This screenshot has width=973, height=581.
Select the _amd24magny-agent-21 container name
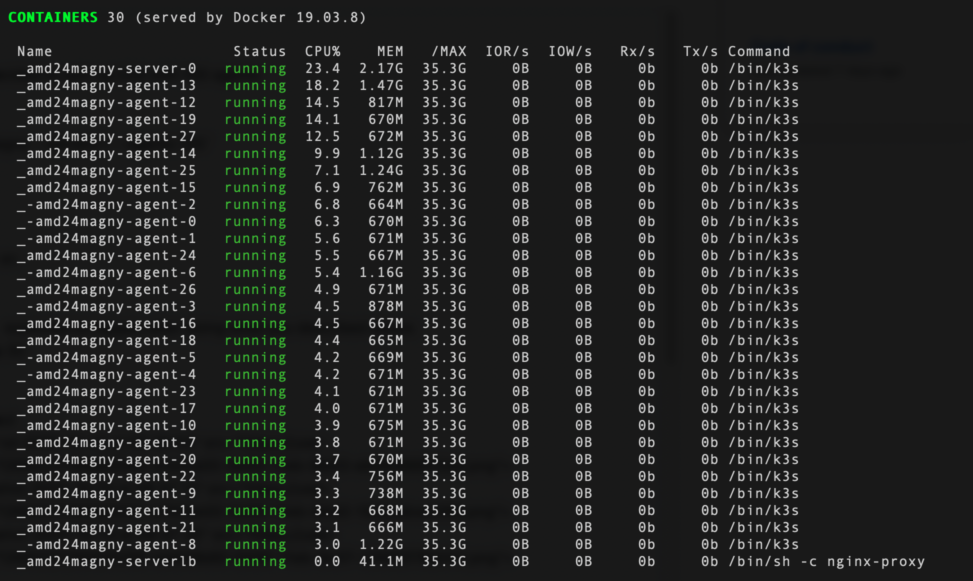click(107, 527)
